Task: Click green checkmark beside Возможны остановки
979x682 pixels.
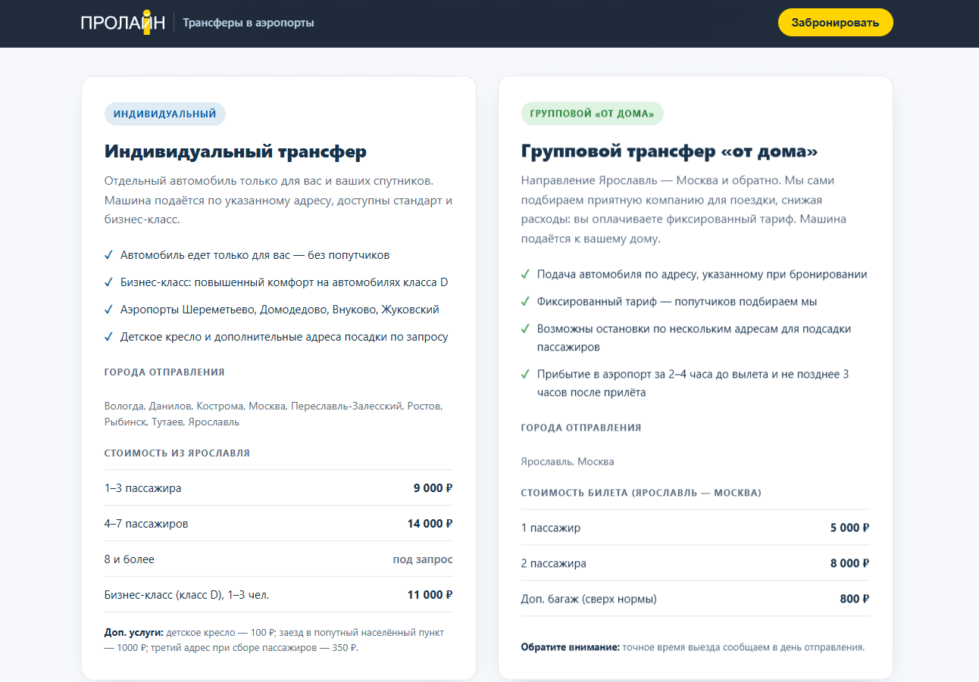Action: [x=525, y=329]
